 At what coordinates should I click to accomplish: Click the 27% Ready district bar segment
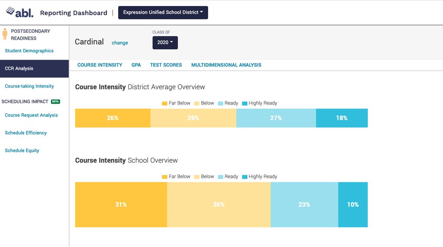pyautogui.click(x=276, y=118)
